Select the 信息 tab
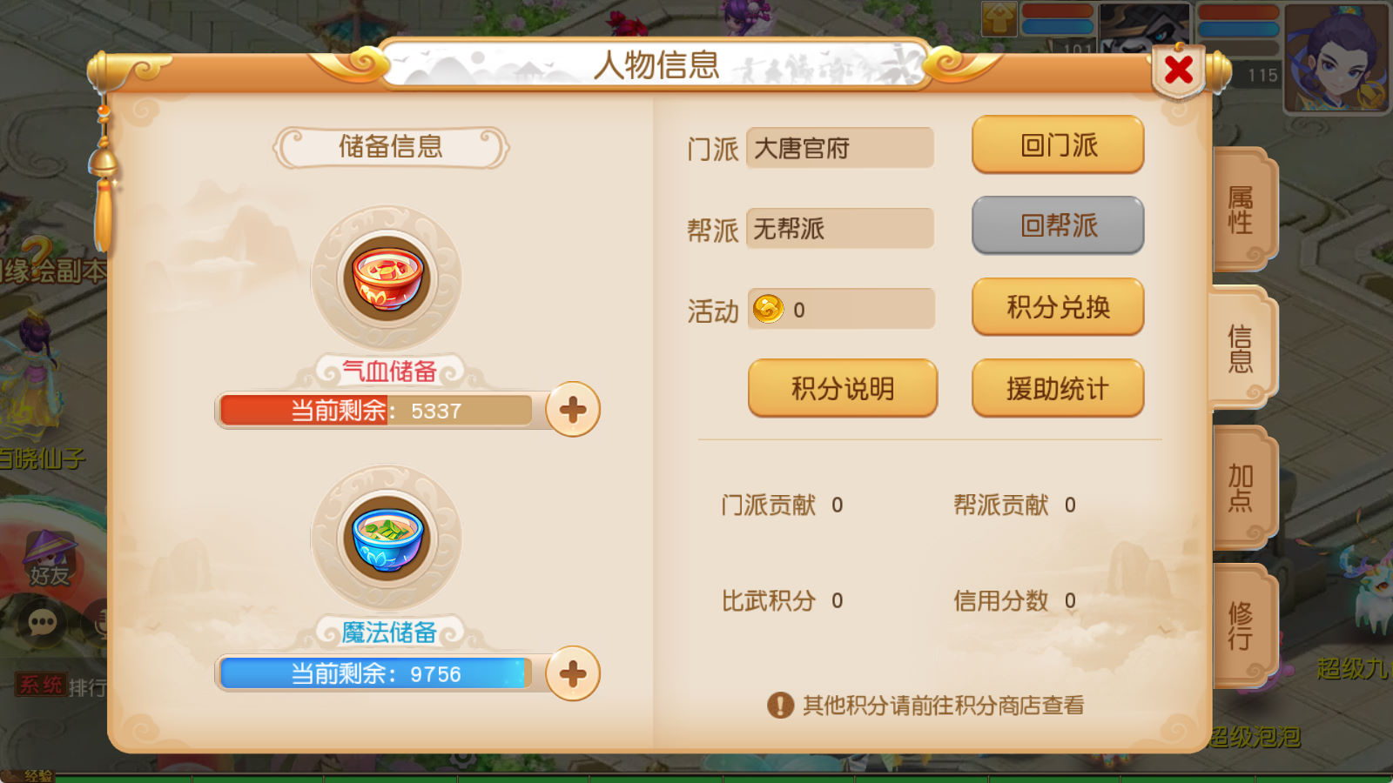Screen dimensions: 1393x783 1242,348
